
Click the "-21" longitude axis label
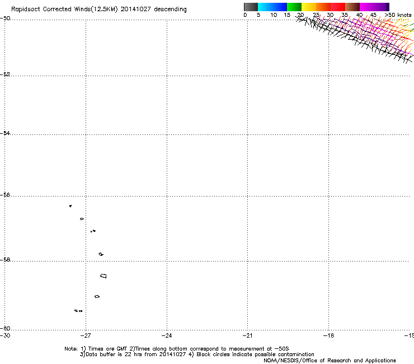tap(247, 335)
